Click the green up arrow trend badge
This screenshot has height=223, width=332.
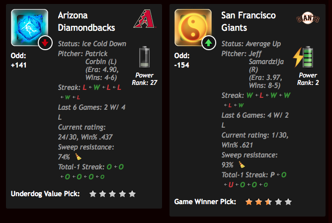[209, 43]
